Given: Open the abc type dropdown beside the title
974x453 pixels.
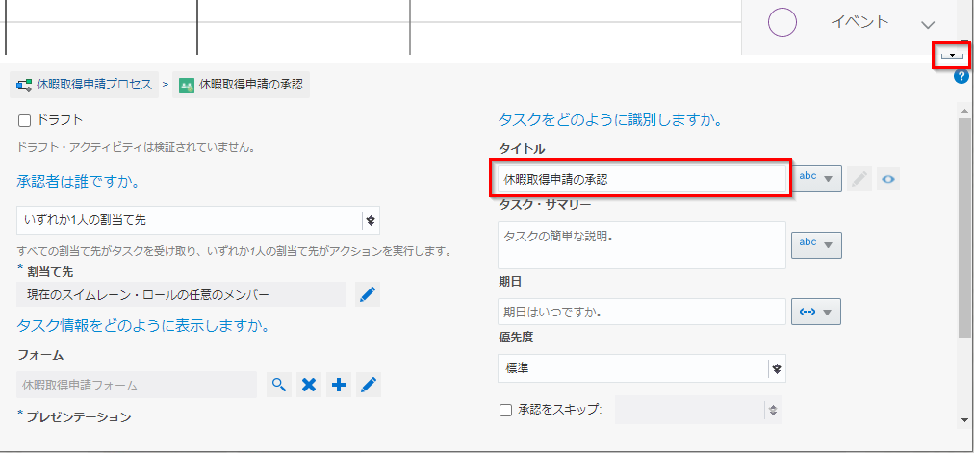Looking at the screenshot, I should (x=816, y=179).
